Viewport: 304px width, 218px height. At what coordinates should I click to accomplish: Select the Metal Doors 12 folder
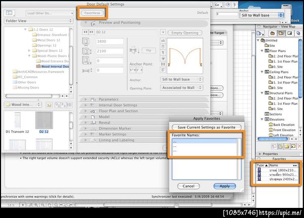(x=46, y=40)
